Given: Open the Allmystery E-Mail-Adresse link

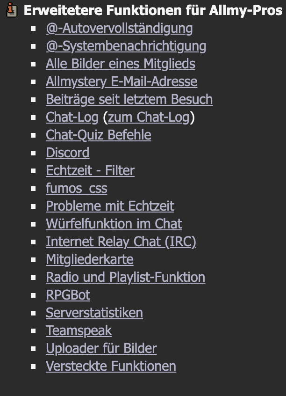Looking at the screenshot, I should click(x=122, y=81).
